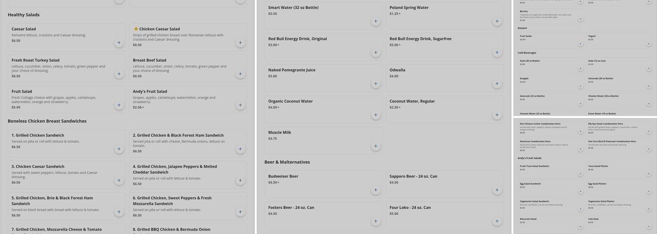The height and width of the screenshot is (234, 657).
Task: Click the Healthy Salads section heading
Action: click(23, 15)
